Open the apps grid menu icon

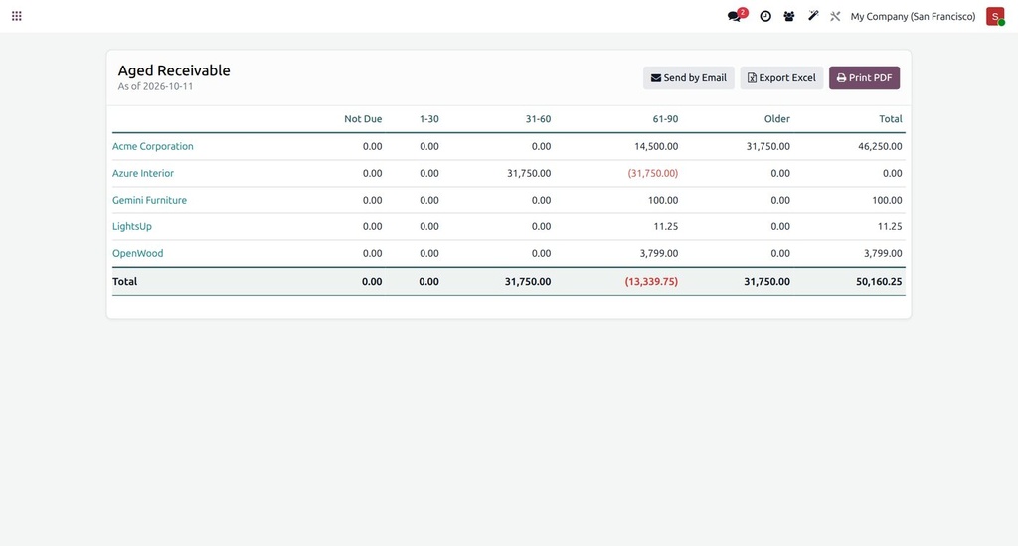coord(17,16)
